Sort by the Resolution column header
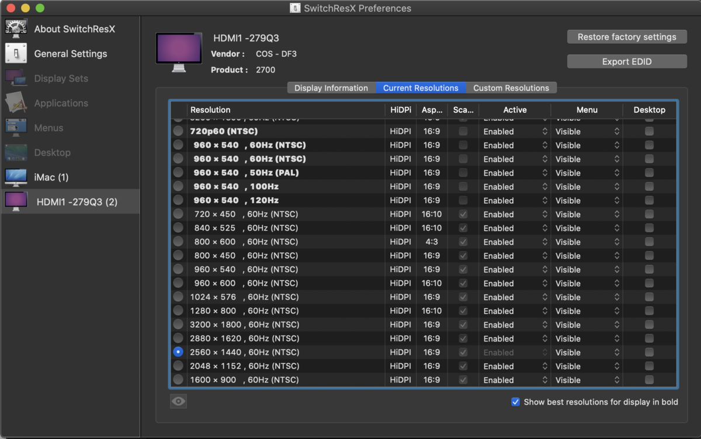This screenshot has width=701, height=439. pyautogui.click(x=286, y=110)
